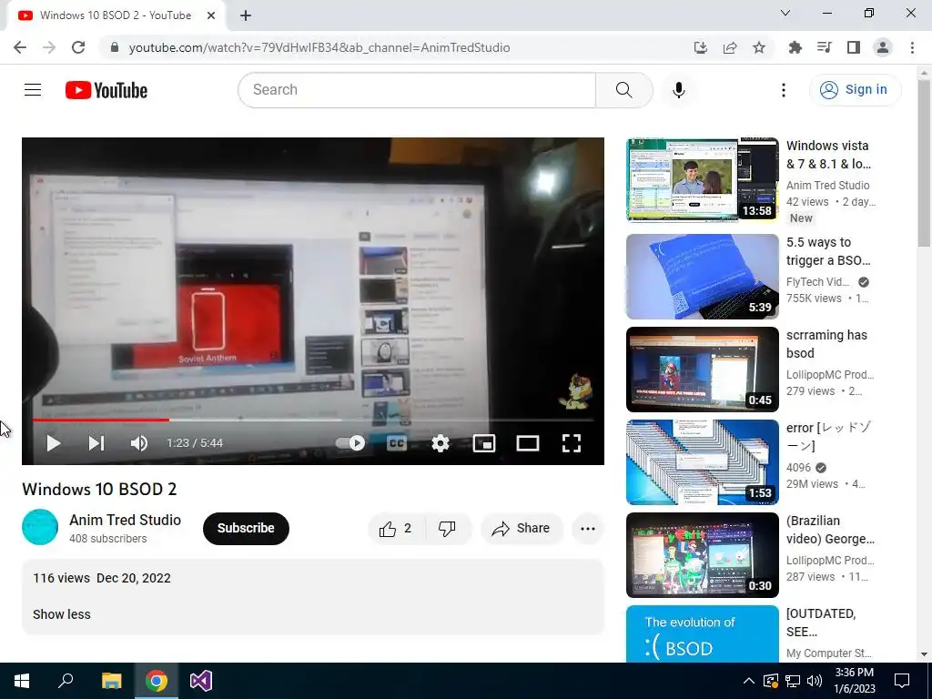The image size is (932, 699).
Task: Open the player settings gear
Action: 441,443
